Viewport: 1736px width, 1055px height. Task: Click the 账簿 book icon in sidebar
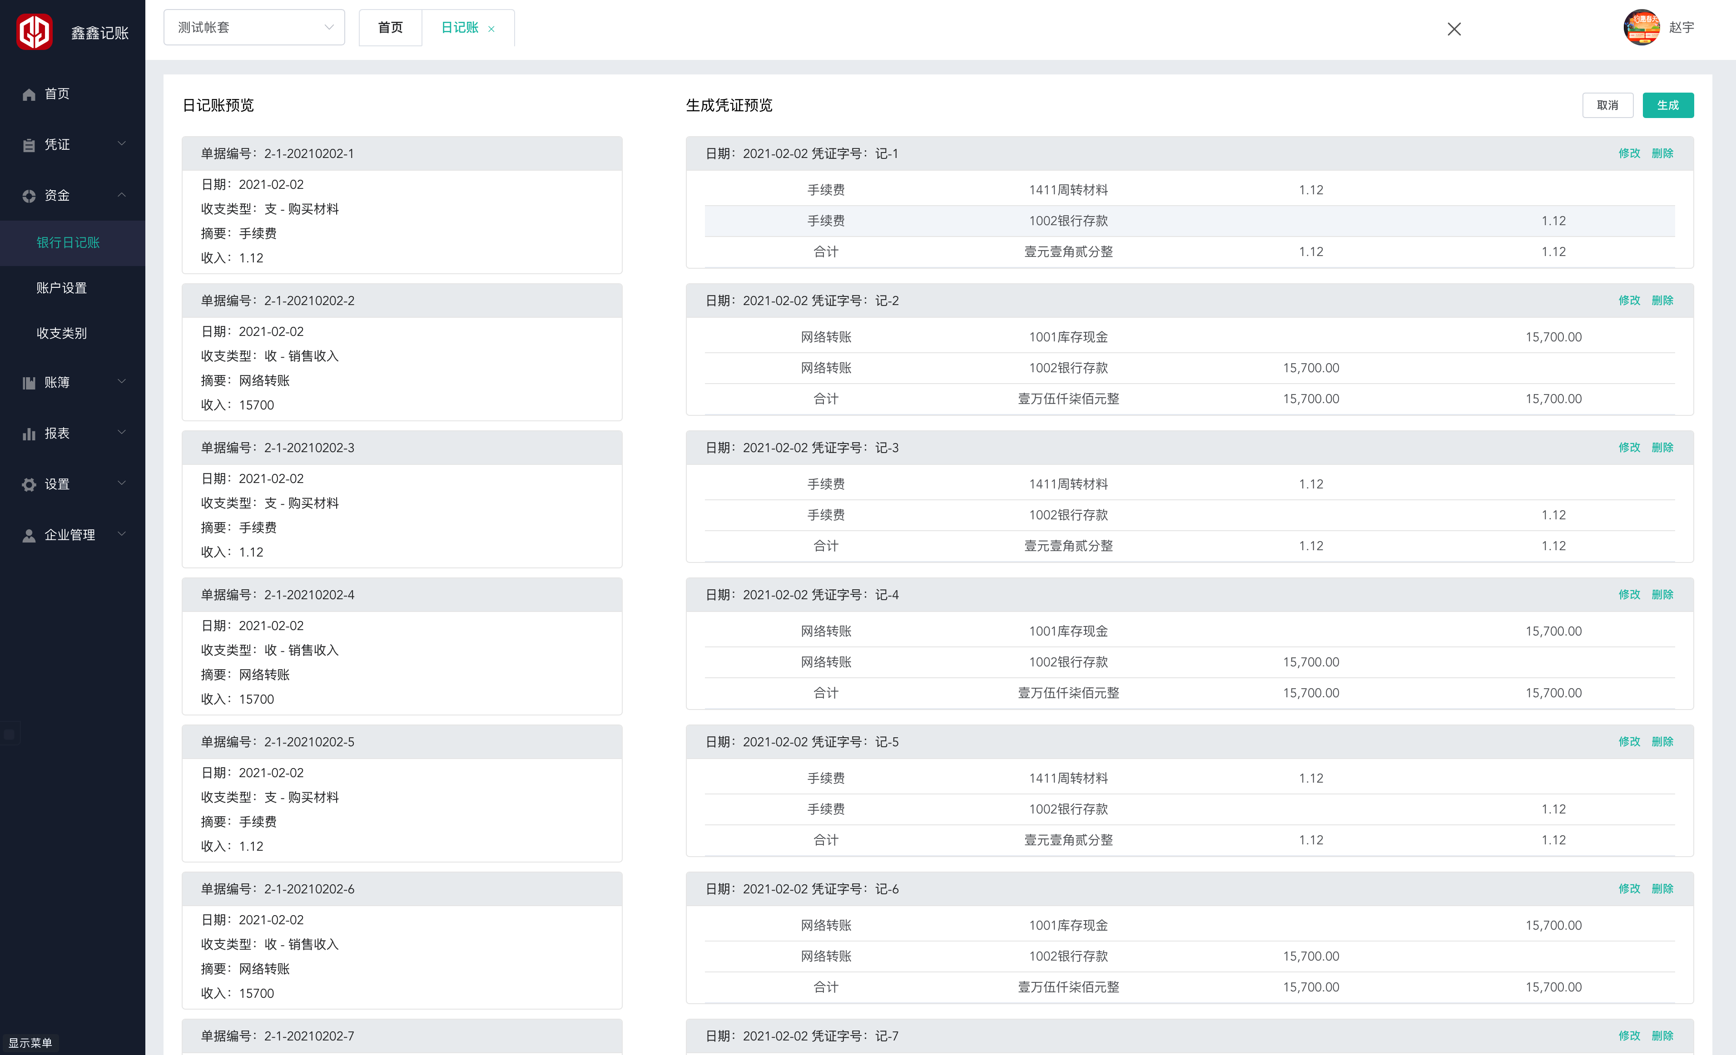coord(28,383)
